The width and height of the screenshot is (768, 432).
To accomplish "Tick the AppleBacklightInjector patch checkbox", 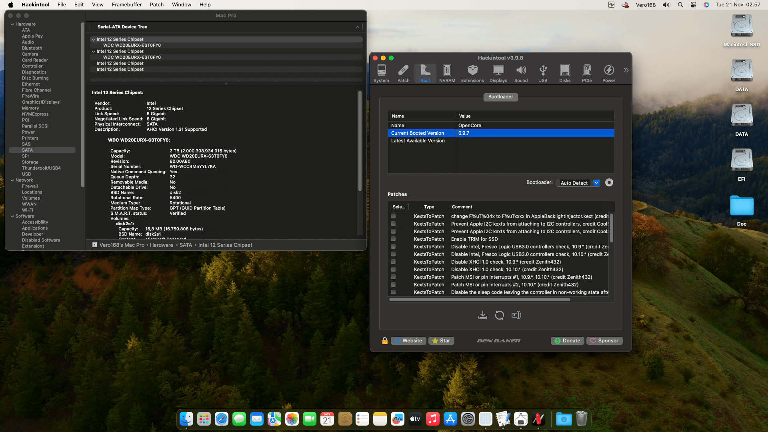I will (393, 216).
